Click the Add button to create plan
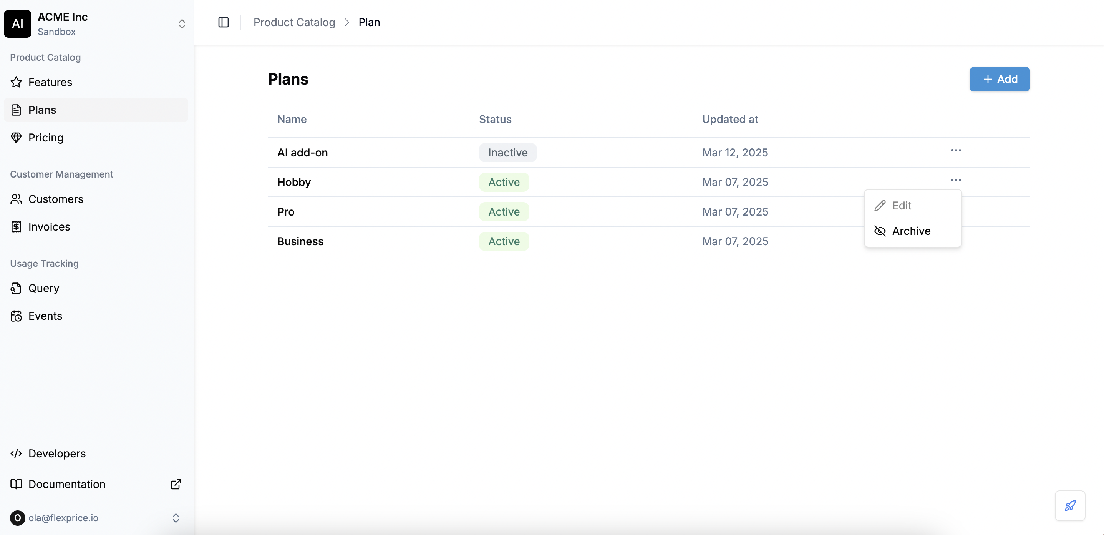Screen dimensions: 1104x535 coord(999,79)
